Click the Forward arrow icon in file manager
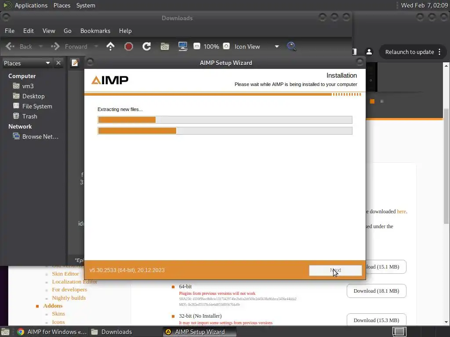Viewport: 450px width, 337px height. pyautogui.click(x=55, y=46)
